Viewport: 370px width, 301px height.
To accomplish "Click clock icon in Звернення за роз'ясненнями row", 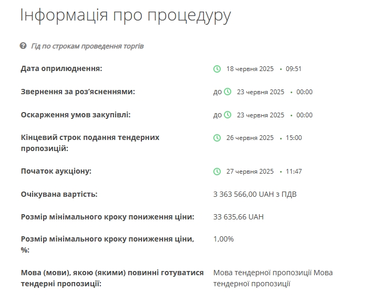I will coord(228,92).
